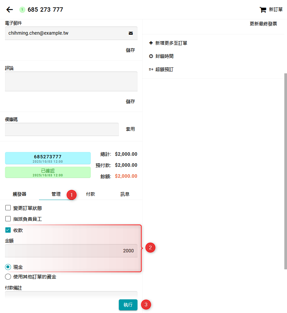Click the clock icon for block time

[151, 56]
